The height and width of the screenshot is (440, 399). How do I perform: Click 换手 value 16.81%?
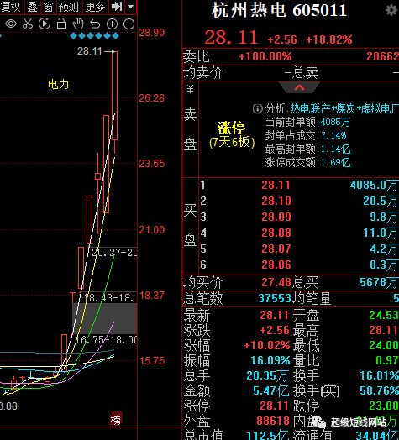click(x=380, y=375)
